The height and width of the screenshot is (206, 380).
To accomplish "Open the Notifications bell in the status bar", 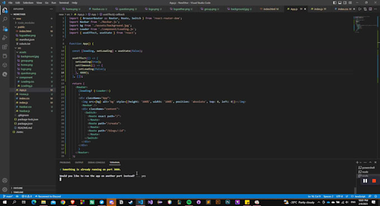I will [376, 196].
